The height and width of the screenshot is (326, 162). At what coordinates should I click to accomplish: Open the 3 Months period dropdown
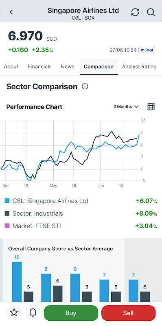coord(126,107)
